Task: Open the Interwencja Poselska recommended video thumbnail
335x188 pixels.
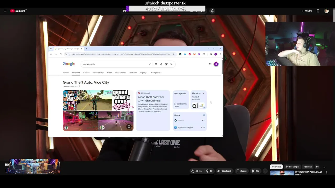Action: coord(282,173)
